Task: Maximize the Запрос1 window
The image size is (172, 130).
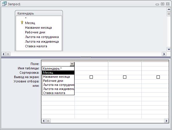Action: click(x=163, y=4)
